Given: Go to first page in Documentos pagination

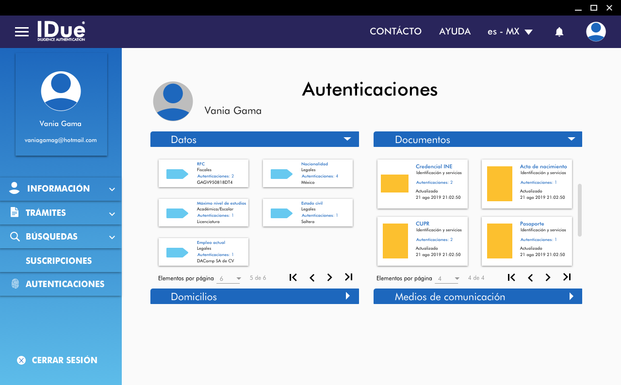Looking at the screenshot, I should (x=511, y=277).
